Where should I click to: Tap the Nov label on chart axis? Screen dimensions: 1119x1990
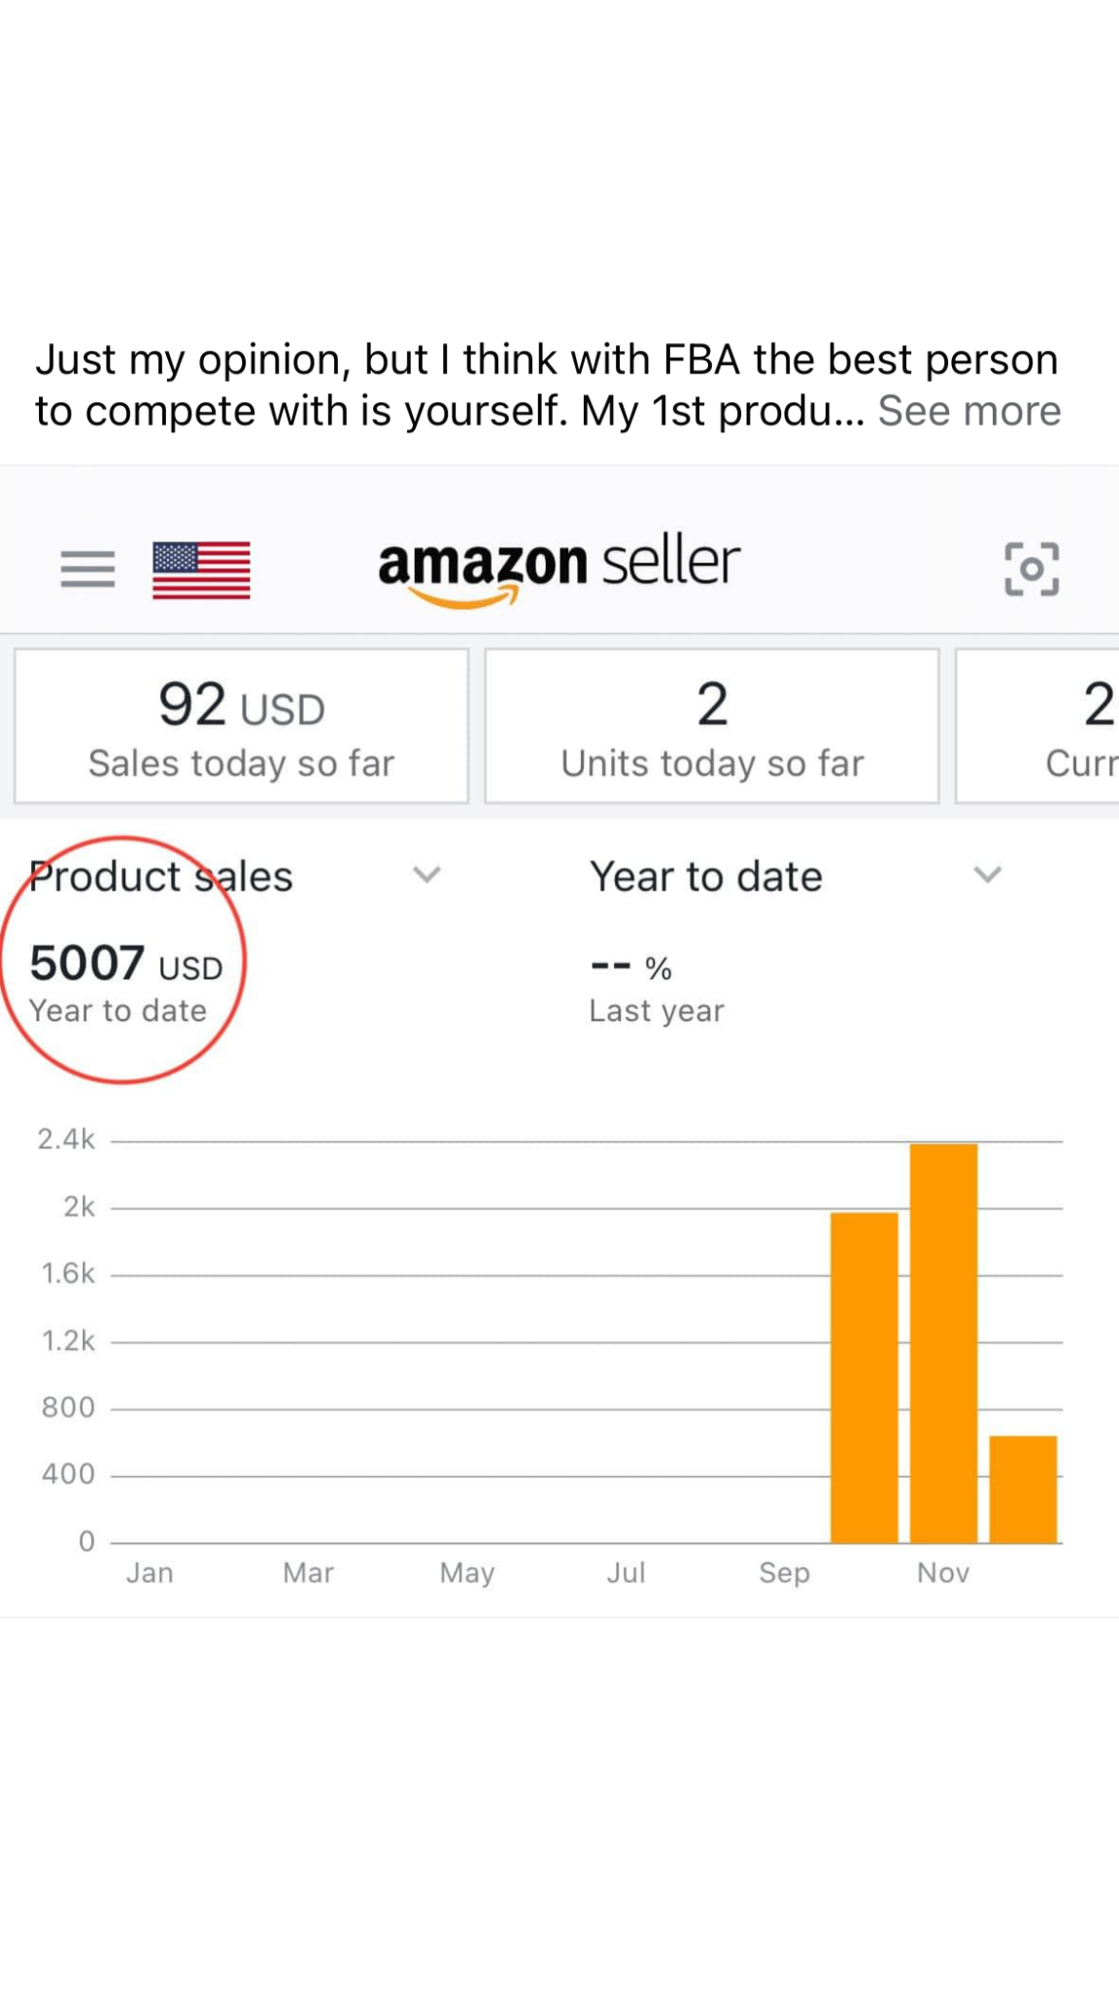point(943,1573)
